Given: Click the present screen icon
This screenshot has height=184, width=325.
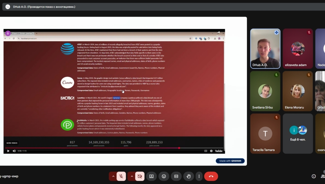Looking at the screenshot, I should coord(152,176).
